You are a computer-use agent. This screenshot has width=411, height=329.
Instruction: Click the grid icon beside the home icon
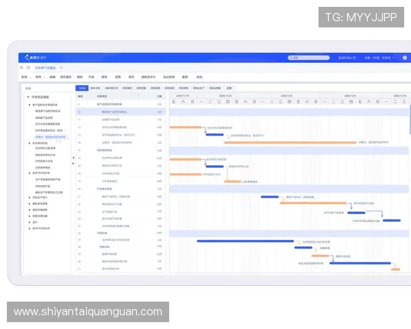pyautogui.click(x=28, y=68)
